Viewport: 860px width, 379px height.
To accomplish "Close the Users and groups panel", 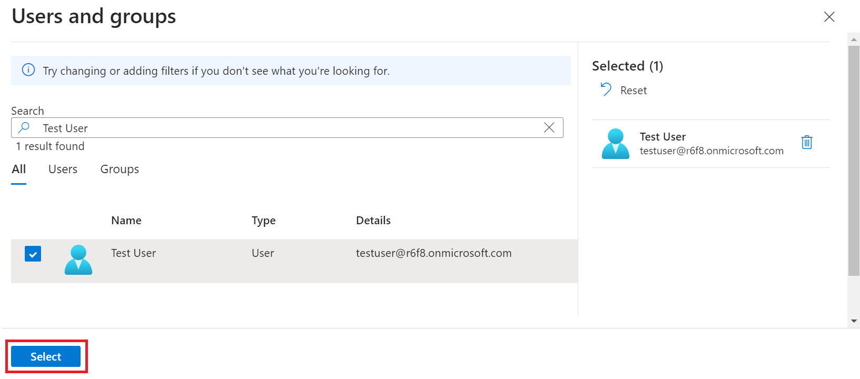I will (829, 17).
